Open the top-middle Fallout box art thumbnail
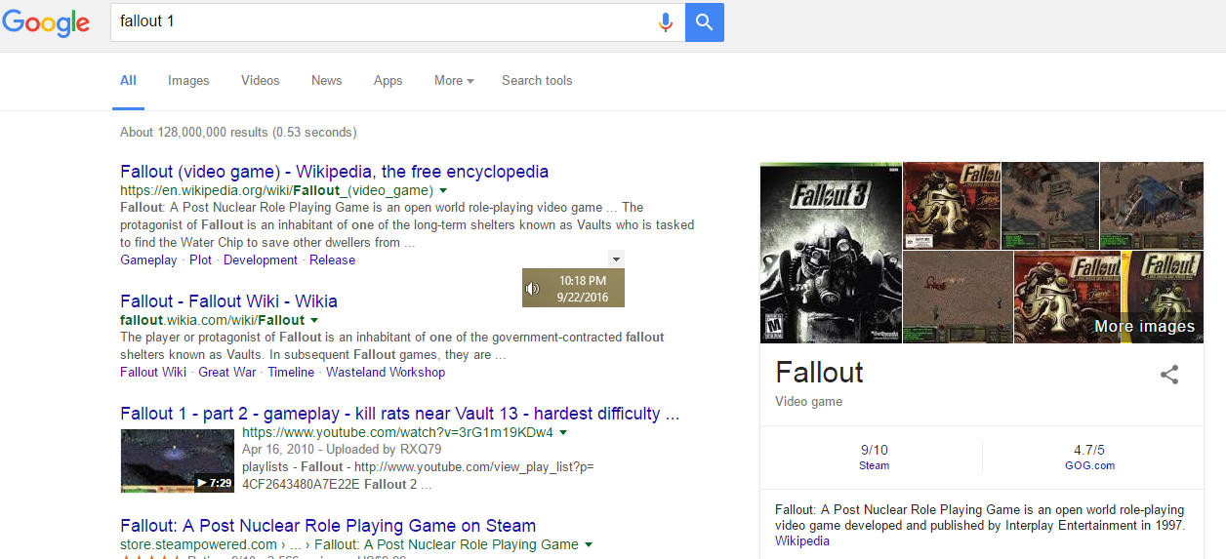The width and height of the screenshot is (1226, 559). point(952,205)
